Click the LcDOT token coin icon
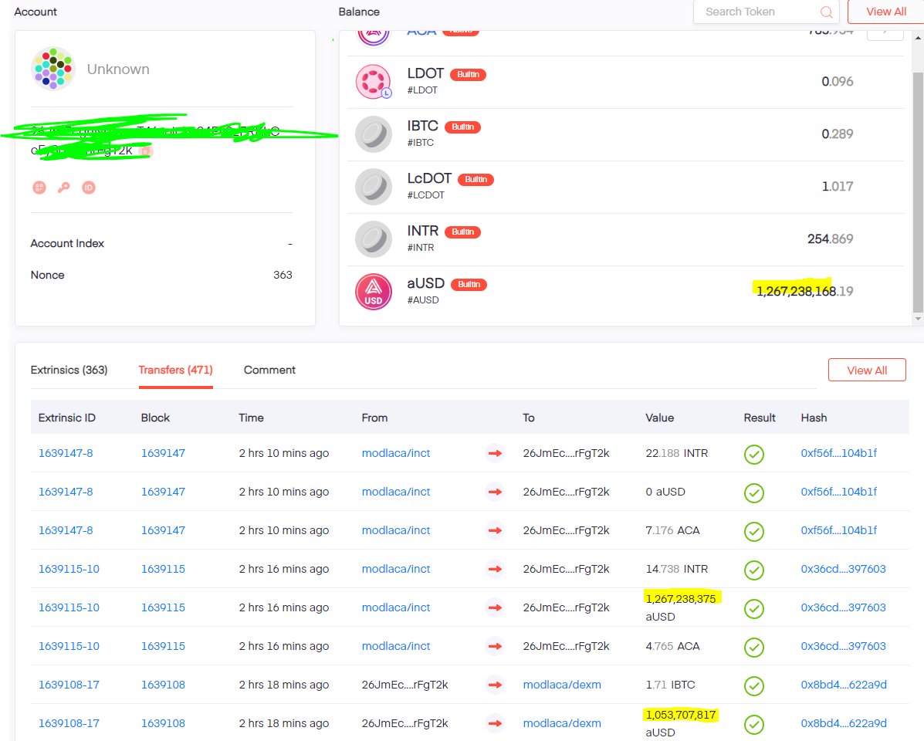 (x=374, y=187)
